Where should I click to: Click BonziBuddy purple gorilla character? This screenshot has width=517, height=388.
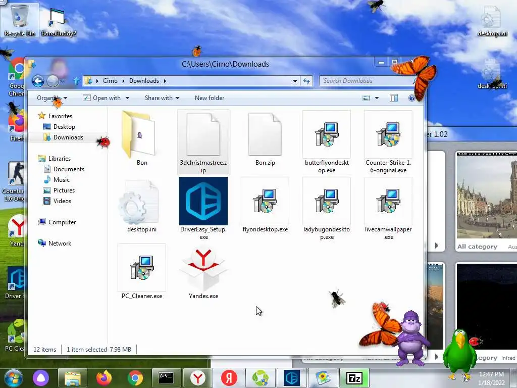(x=411, y=338)
